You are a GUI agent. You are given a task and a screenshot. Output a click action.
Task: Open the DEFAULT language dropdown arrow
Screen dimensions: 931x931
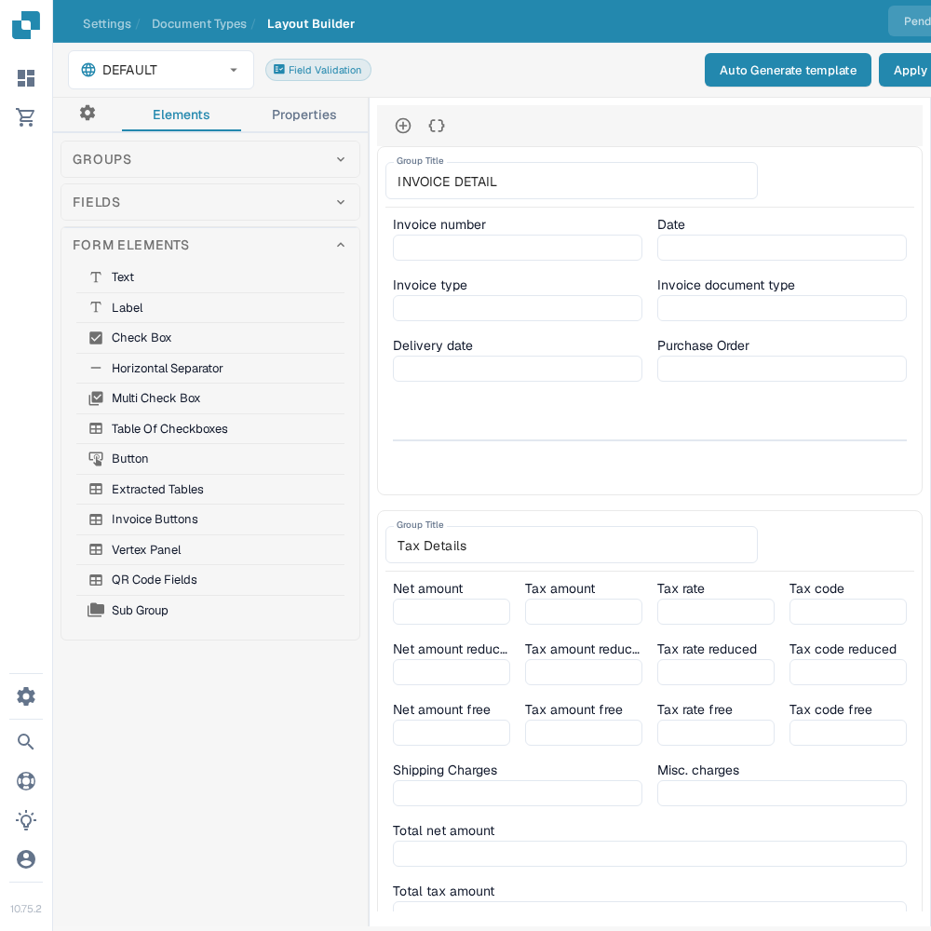[234, 70]
